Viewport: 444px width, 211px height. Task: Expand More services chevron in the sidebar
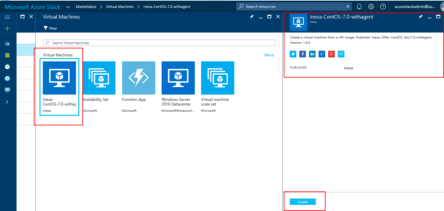(x=7, y=102)
